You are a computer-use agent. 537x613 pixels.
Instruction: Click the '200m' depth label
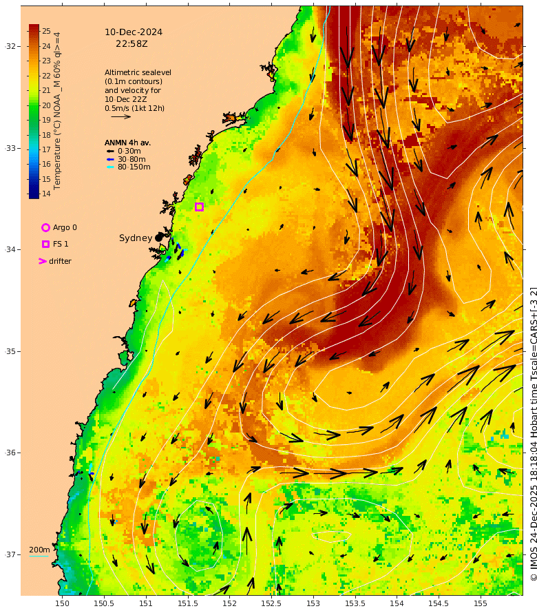(x=39, y=550)
